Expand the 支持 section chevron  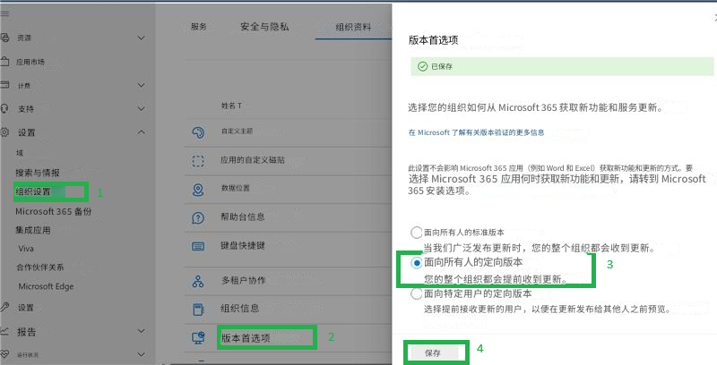click(x=142, y=108)
